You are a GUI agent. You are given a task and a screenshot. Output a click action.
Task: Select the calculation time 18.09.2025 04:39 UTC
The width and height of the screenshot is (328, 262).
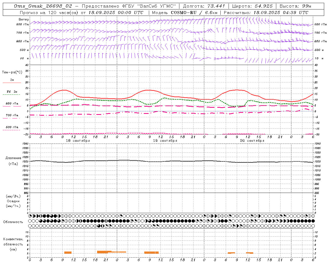tap(281, 13)
